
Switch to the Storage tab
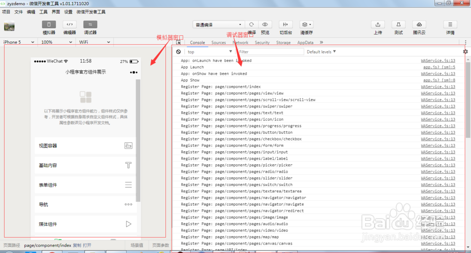click(283, 43)
